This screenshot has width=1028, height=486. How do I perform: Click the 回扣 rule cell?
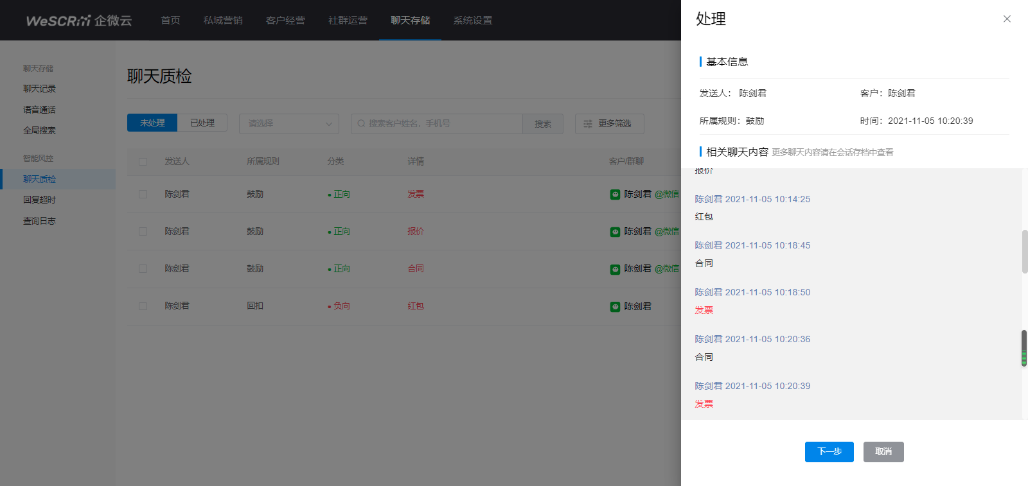(x=255, y=306)
